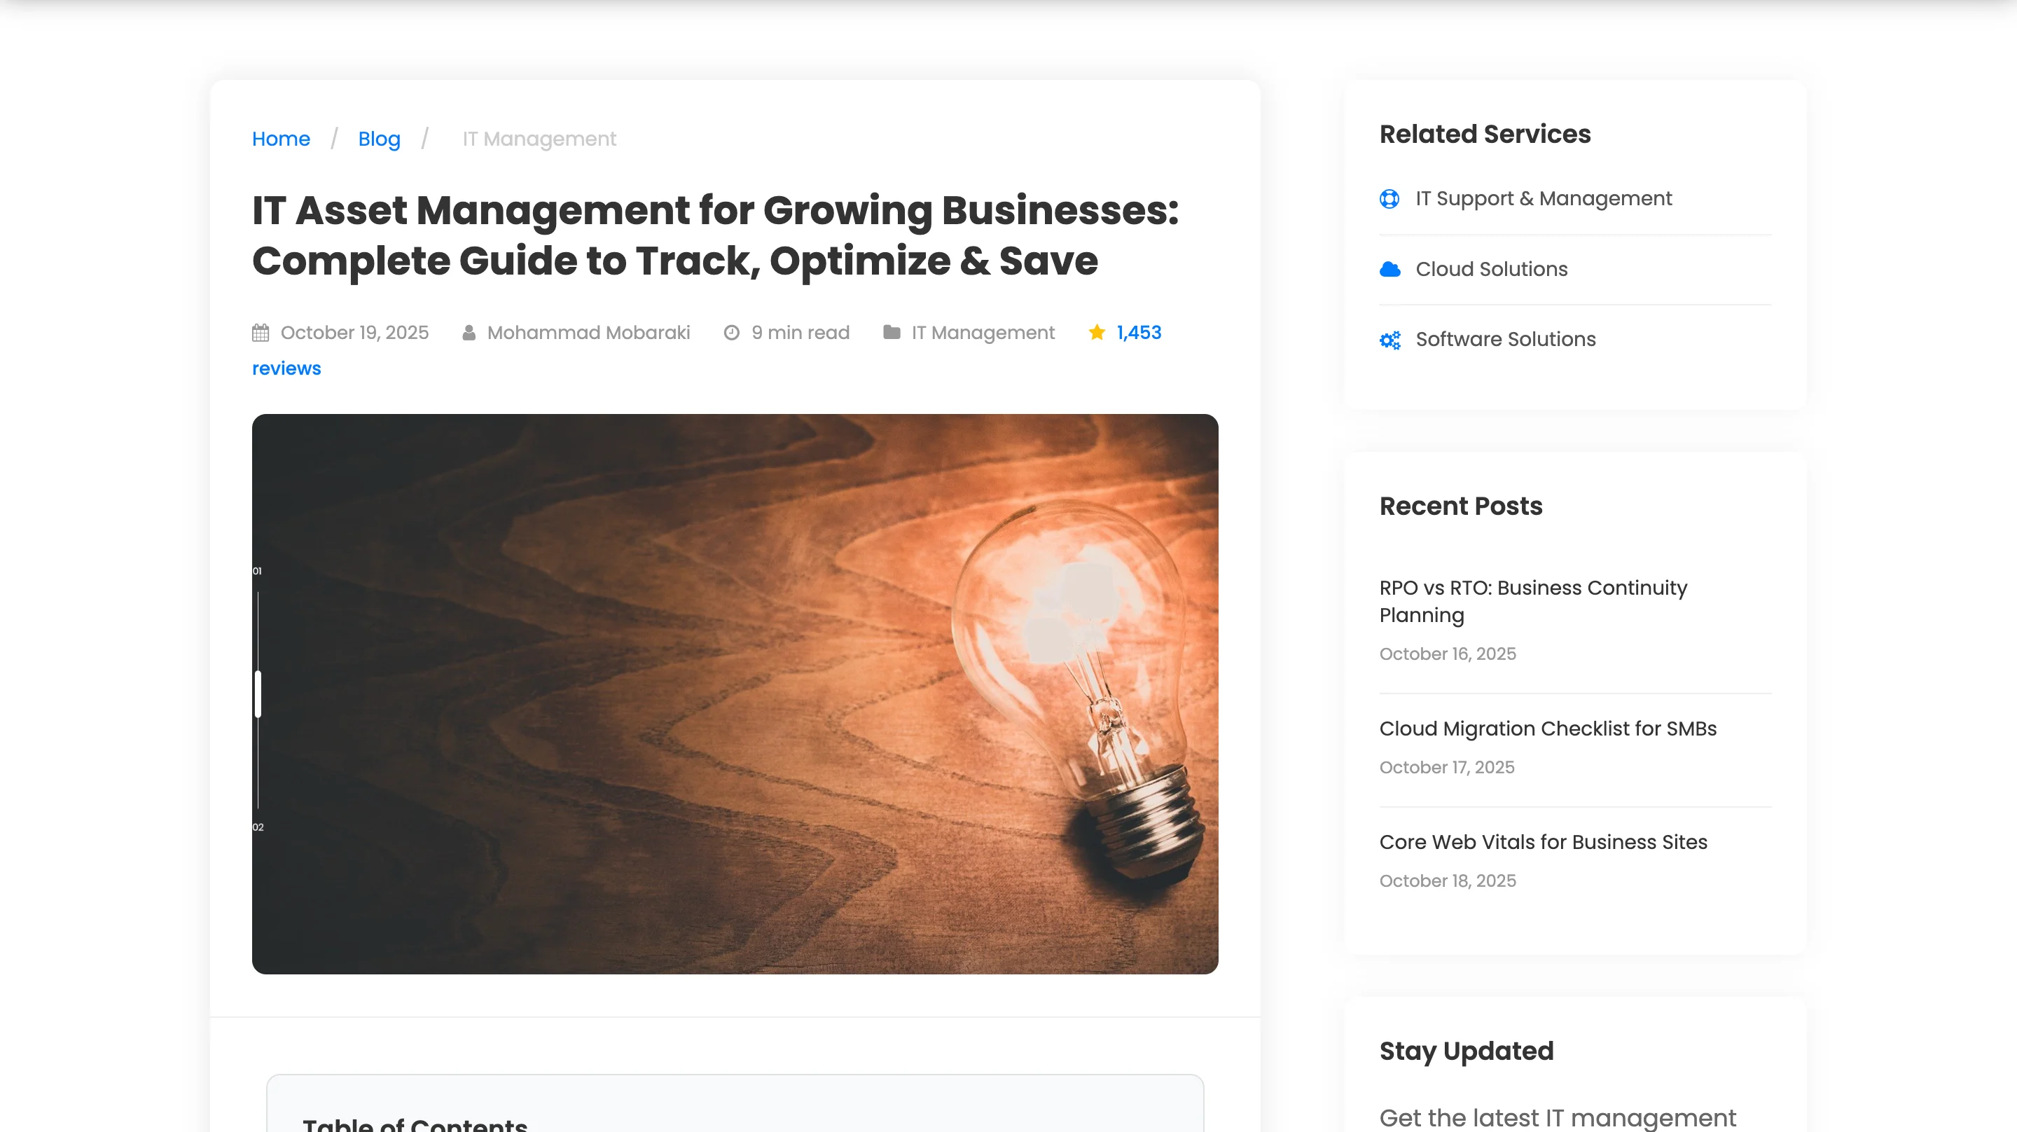
Task: Open the Software Solutions service link
Action: [1505, 340]
